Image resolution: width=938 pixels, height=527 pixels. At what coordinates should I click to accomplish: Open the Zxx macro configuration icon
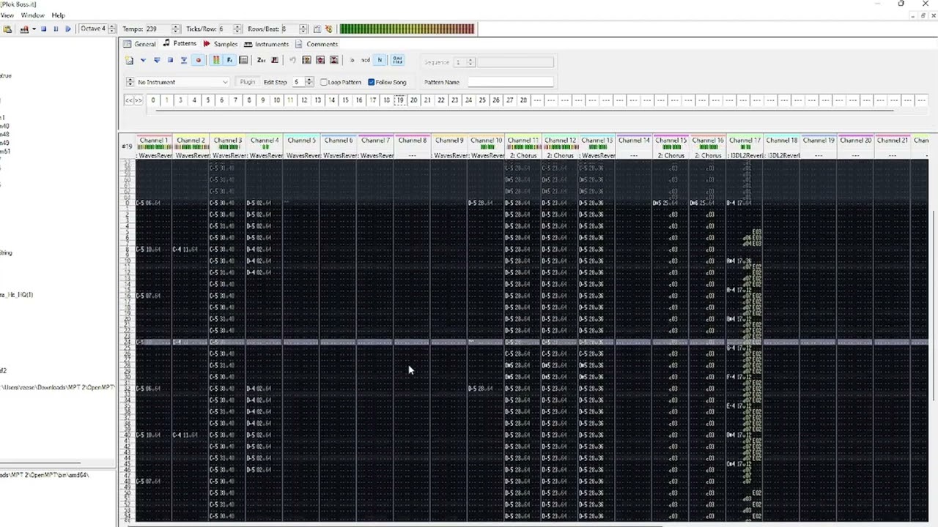261,60
